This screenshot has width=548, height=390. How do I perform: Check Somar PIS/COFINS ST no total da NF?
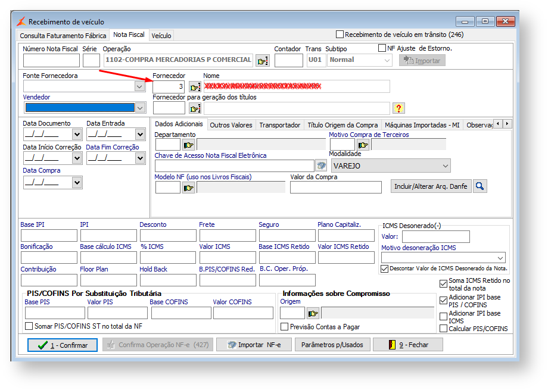(x=29, y=326)
